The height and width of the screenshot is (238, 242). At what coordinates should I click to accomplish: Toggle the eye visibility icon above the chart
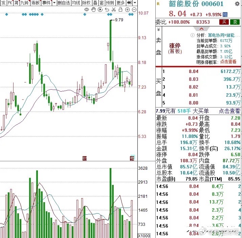pyautogui.click(x=87, y=10)
